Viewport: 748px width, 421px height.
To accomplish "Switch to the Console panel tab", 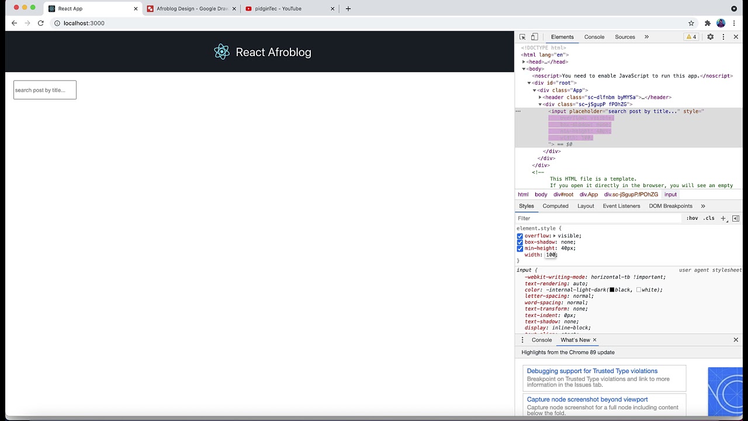I will (x=594, y=37).
